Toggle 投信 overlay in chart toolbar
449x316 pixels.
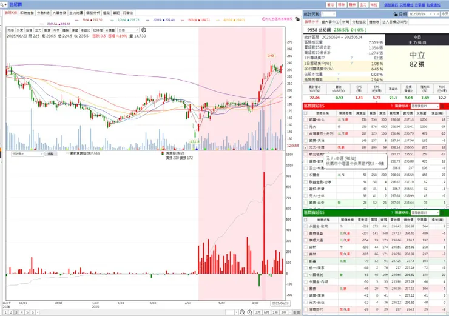(29, 30)
